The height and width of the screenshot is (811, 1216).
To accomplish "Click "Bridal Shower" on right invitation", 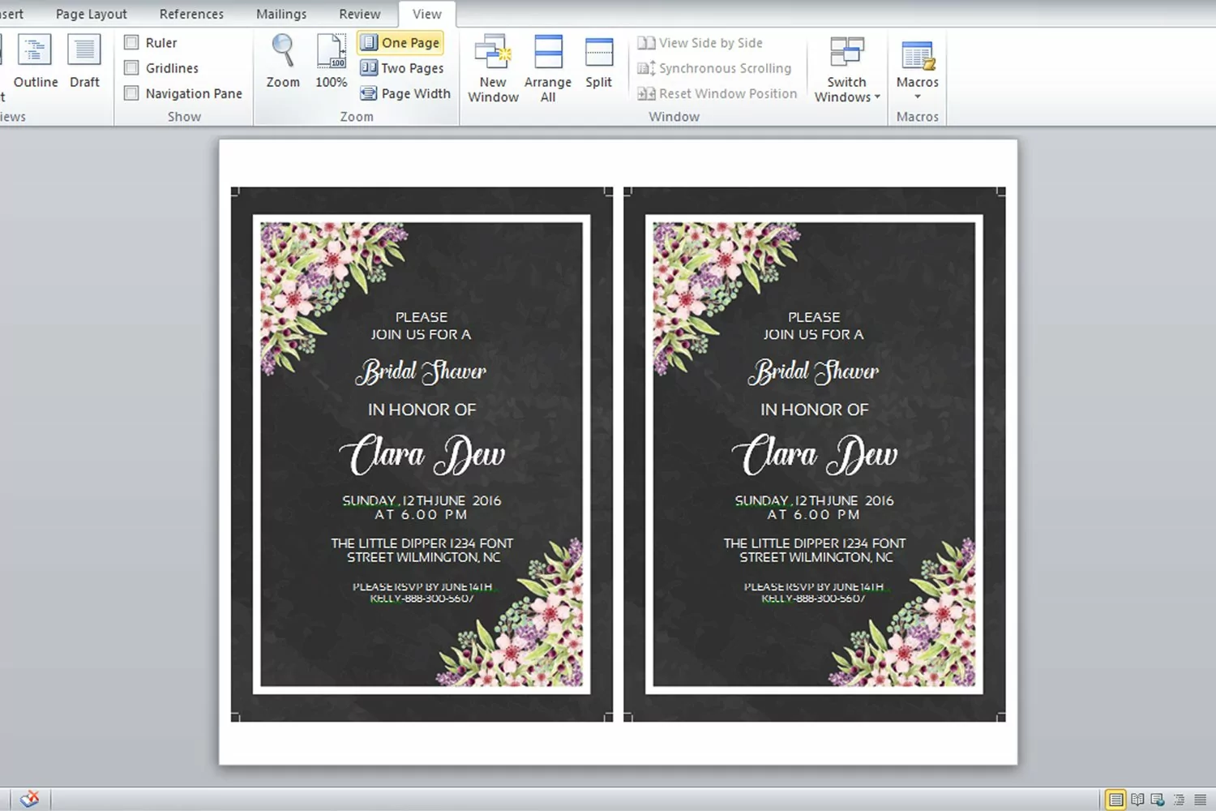I will coord(813,371).
